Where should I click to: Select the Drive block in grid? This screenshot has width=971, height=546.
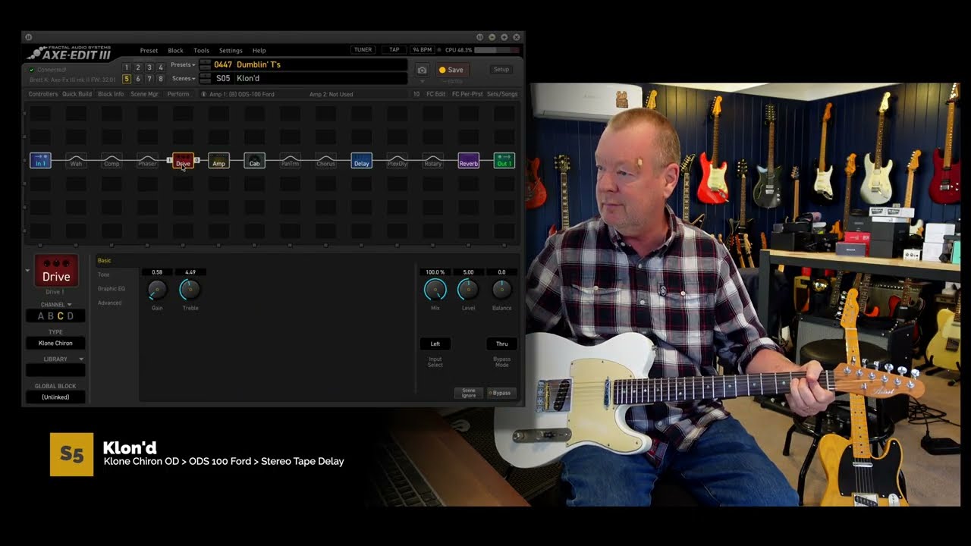coord(183,161)
